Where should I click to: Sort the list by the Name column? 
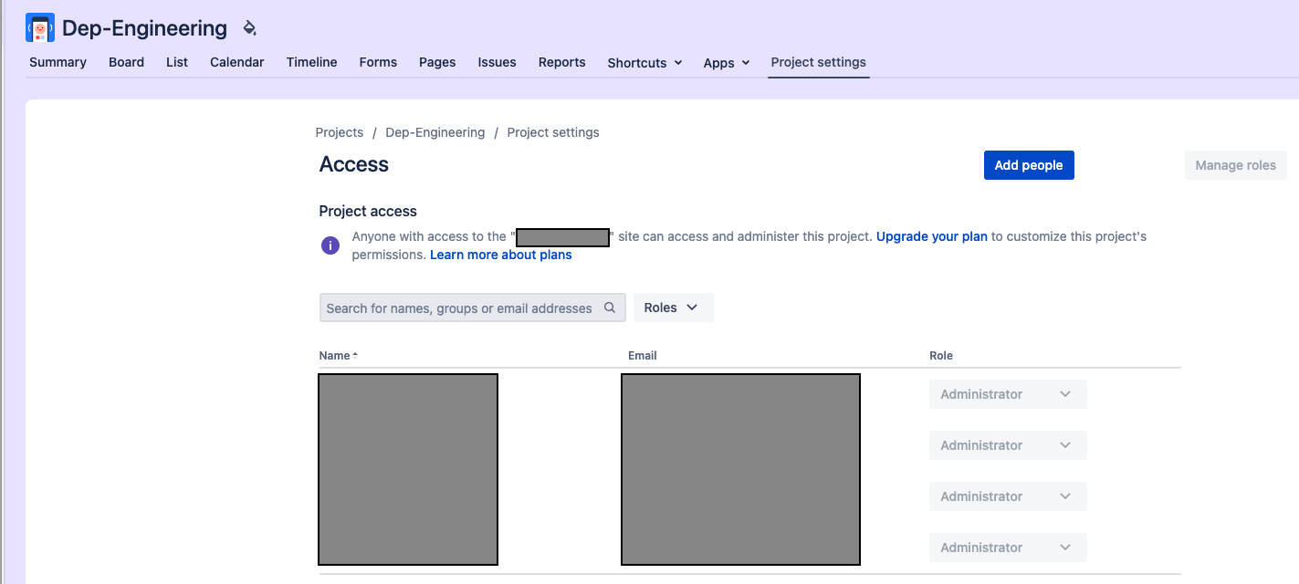(x=337, y=355)
